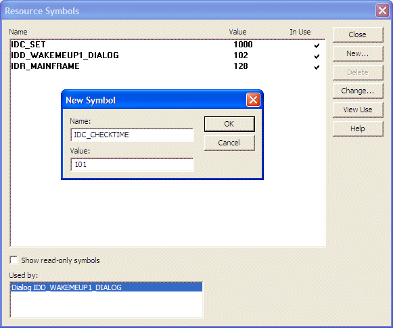Viewport: 393px width, 328px height.
Task: Select the IDR_MAINFRAME symbol row
Action: (168, 66)
